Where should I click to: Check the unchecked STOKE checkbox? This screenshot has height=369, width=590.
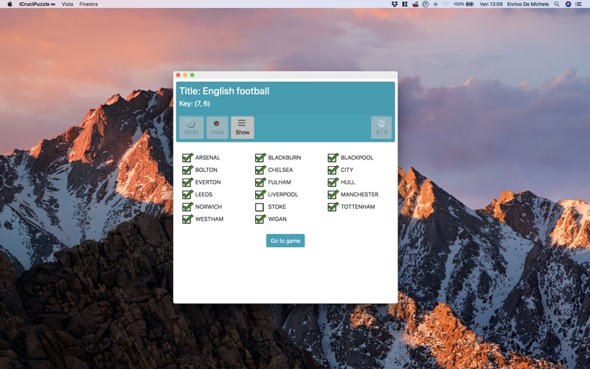(x=260, y=207)
